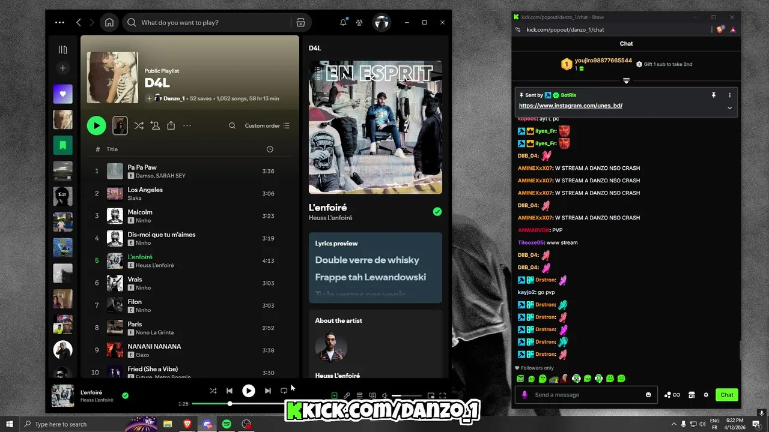This screenshot has width=769, height=432.
Task: Open the play queue
Action: tap(359, 395)
